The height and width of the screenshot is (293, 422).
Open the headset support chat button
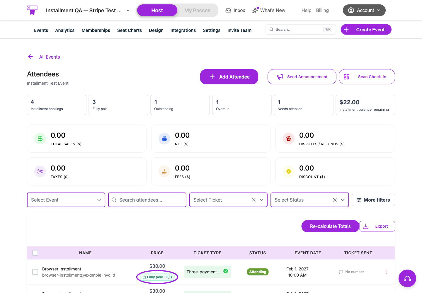coord(407,278)
